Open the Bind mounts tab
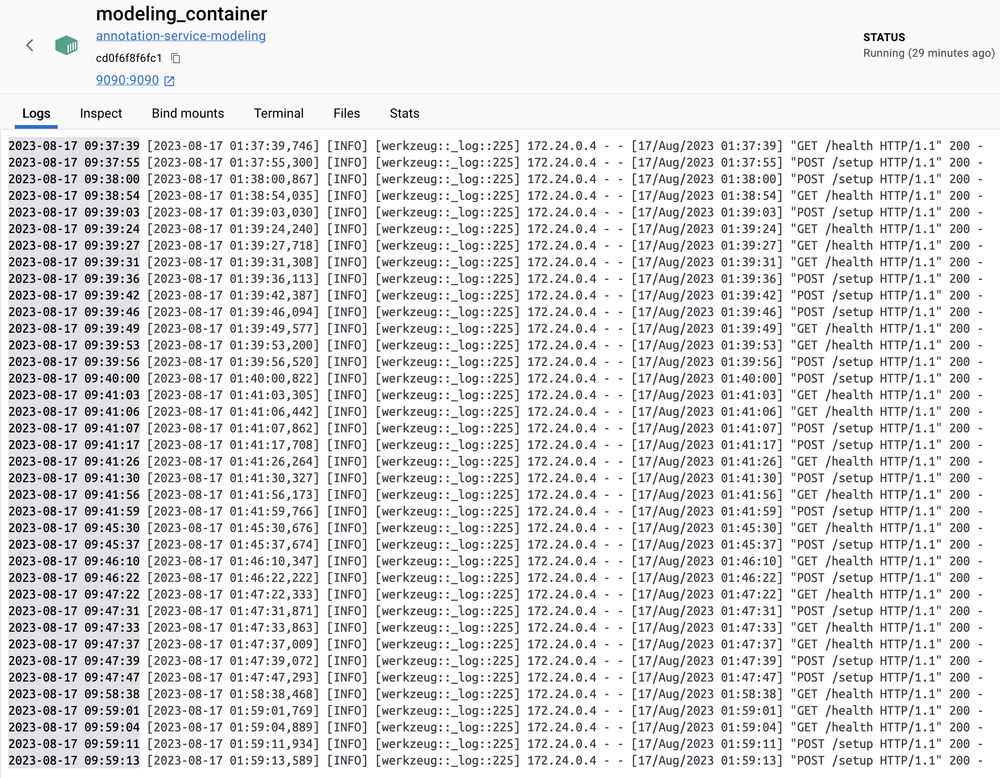1000x778 pixels. click(187, 113)
